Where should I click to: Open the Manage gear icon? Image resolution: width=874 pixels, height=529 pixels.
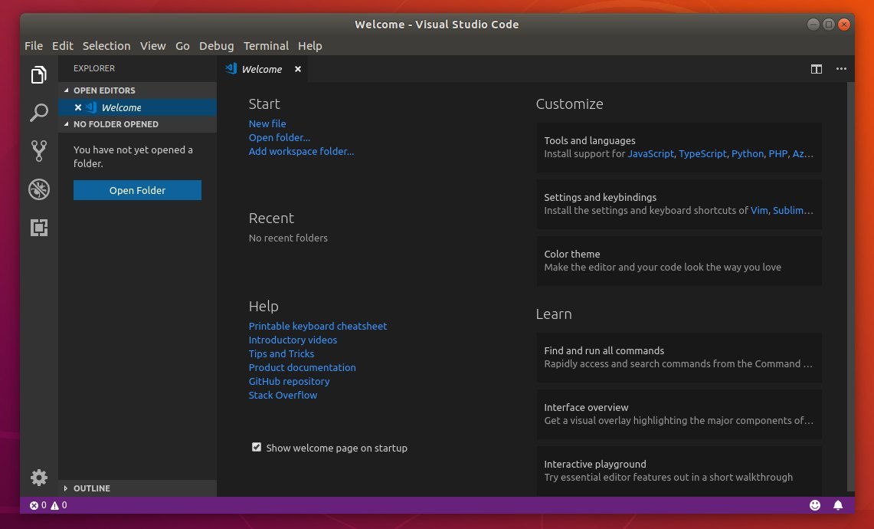click(38, 477)
